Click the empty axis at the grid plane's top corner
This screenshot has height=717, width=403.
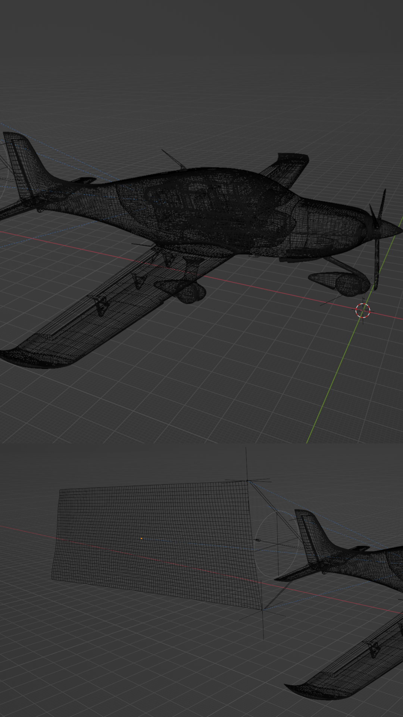point(247,480)
